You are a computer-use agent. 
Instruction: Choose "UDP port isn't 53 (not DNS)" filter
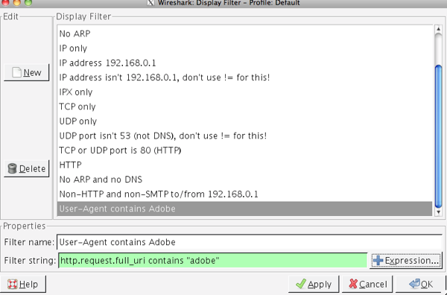click(244, 136)
